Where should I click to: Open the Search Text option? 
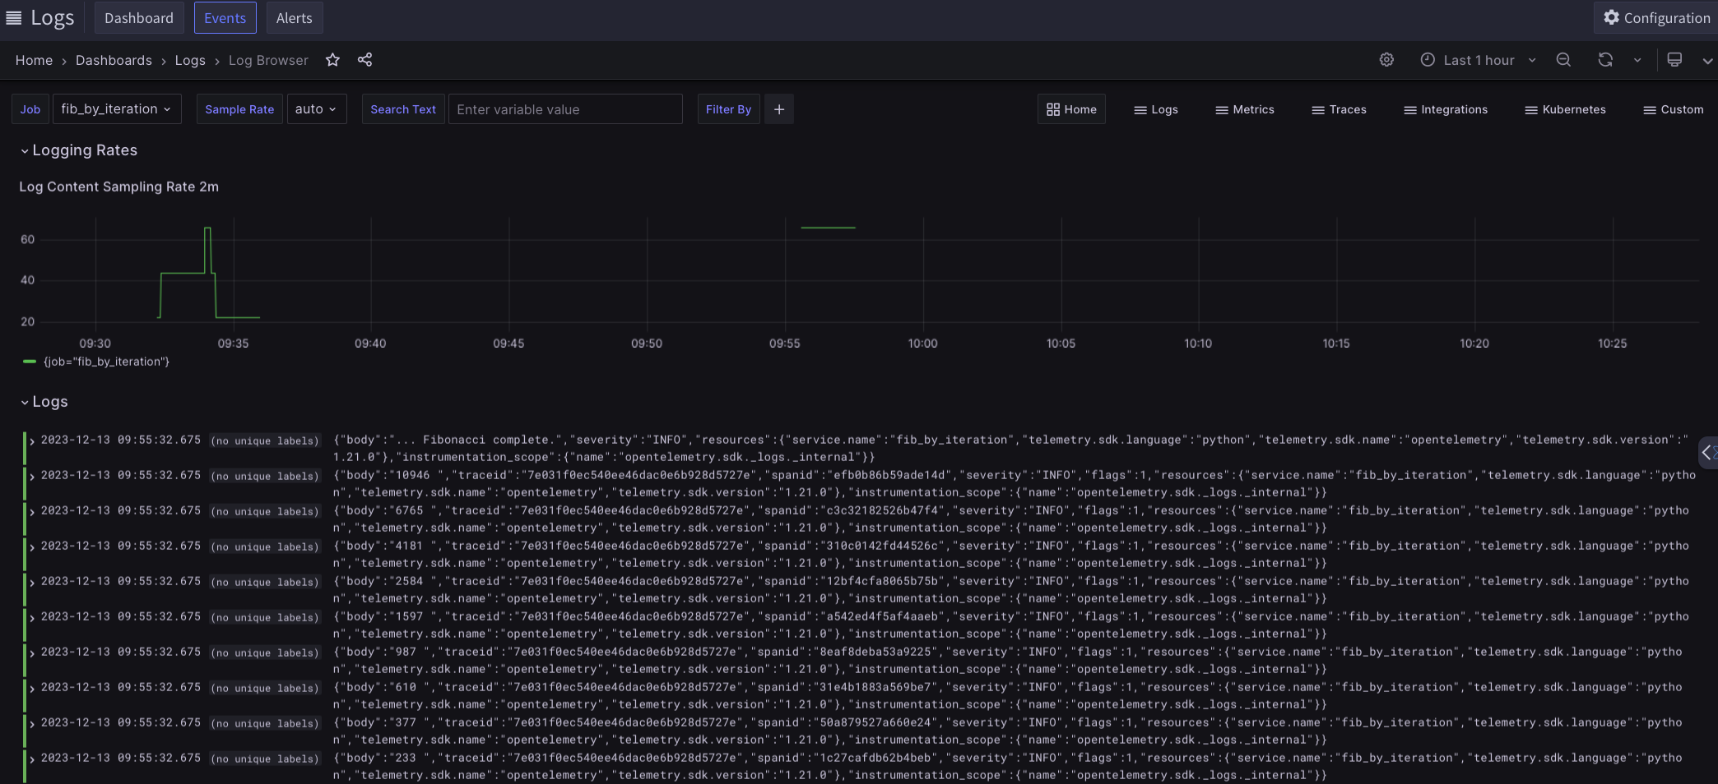[402, 108]
